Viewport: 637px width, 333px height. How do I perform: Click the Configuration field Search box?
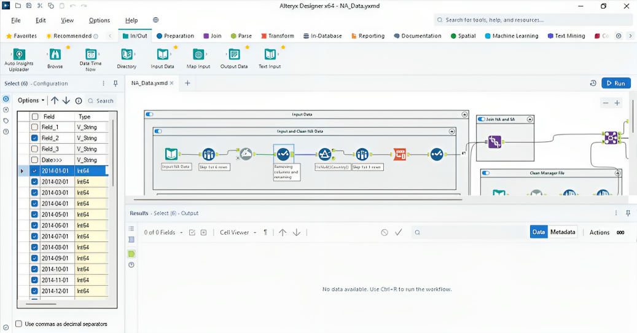tap(100, 101)
